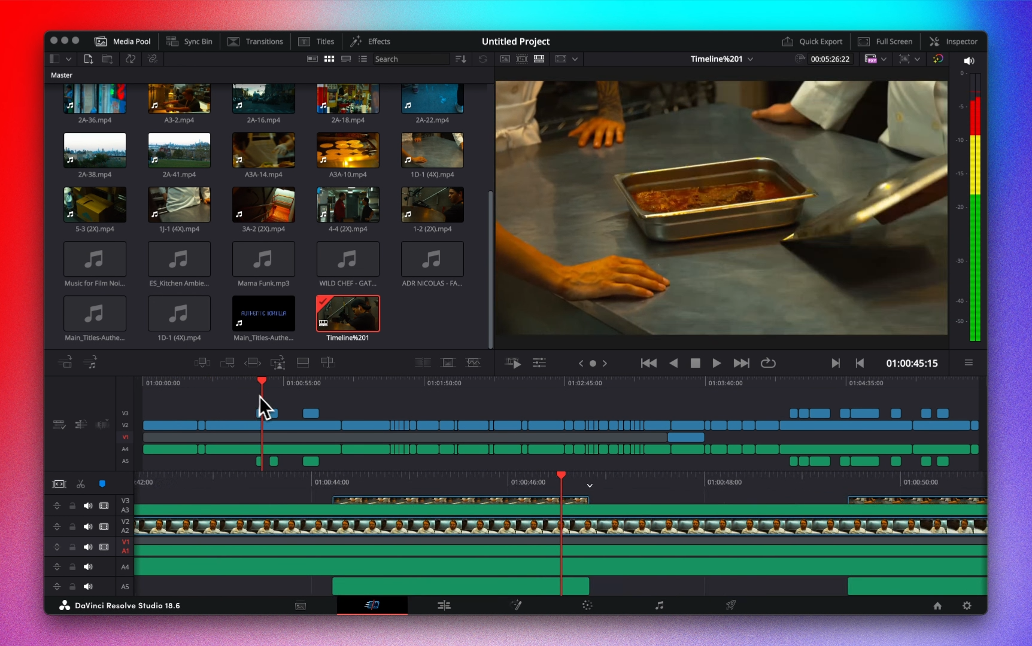Lock the V2 track

point(72,526)
